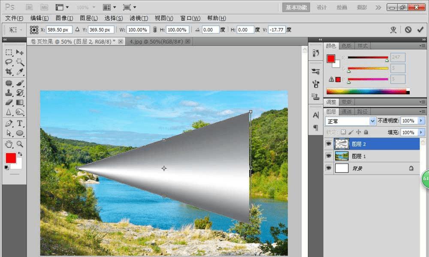Click the red R slider in Color panel
The image size is (429, 257).
(368, 58)
